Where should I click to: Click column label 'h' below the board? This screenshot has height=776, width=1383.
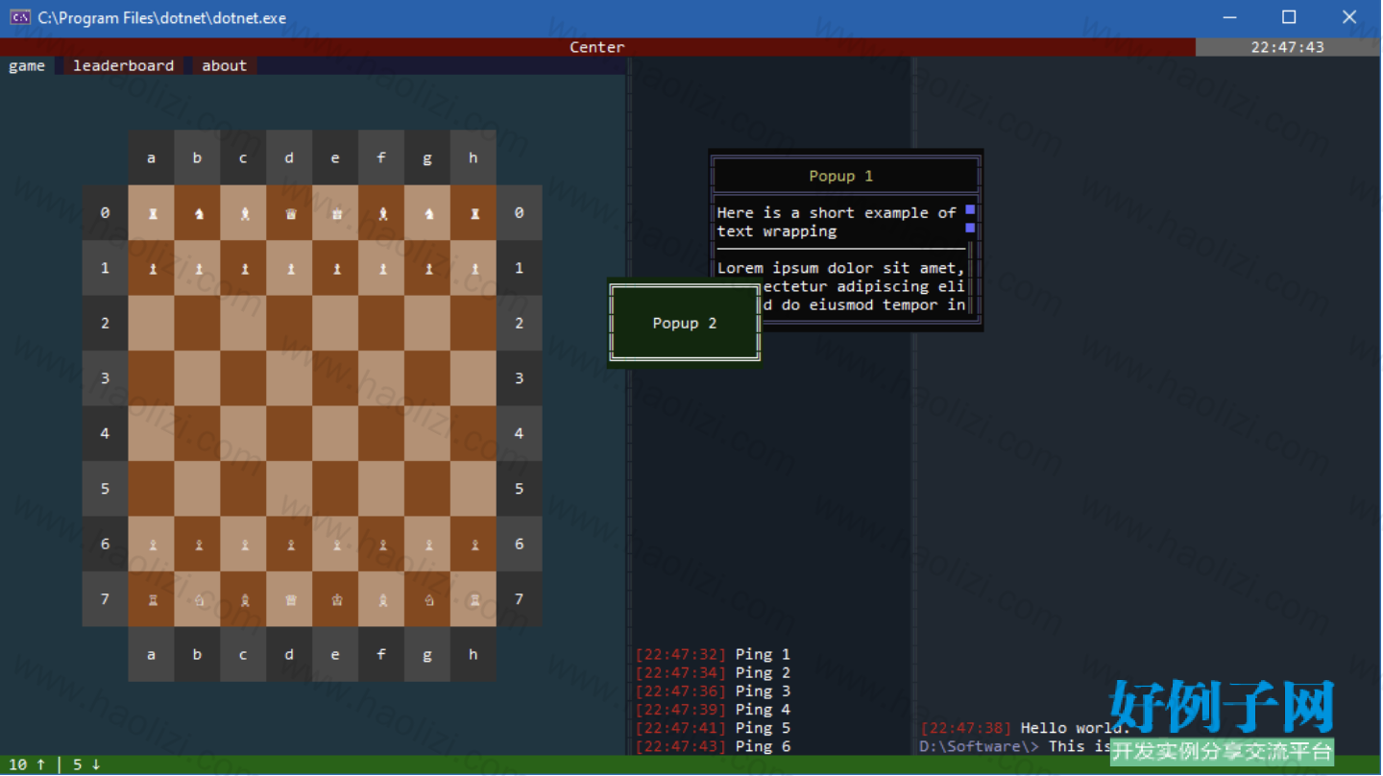pos(474,655)
